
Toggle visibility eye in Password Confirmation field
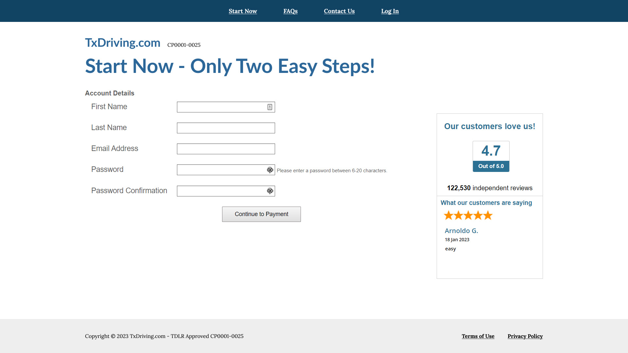tap(270, 191)
